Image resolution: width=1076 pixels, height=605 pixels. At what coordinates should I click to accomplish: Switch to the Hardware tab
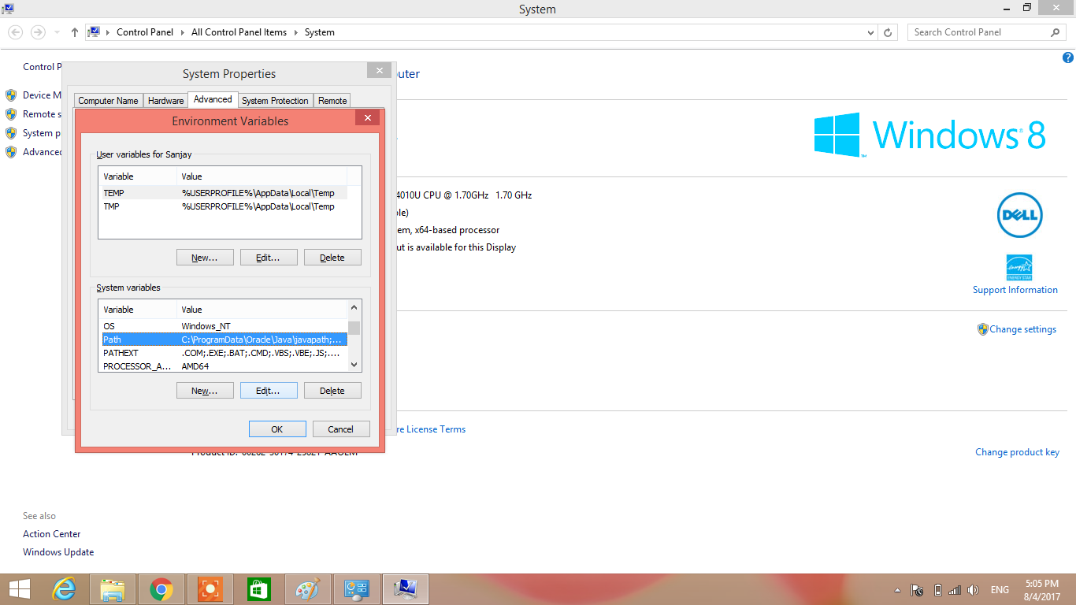click(165, 101)
